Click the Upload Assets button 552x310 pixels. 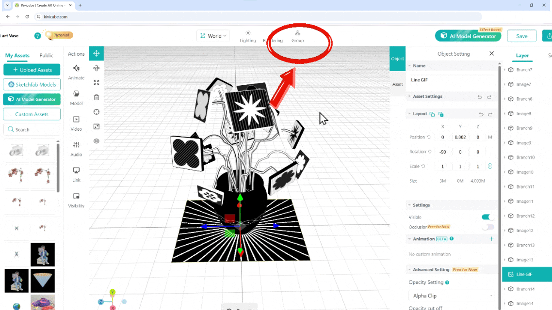32,70
